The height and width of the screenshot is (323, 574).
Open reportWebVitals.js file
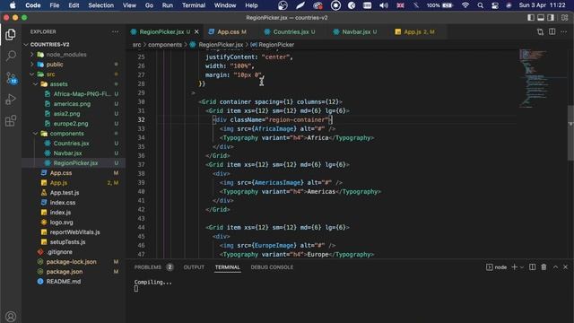click(74, 232)
